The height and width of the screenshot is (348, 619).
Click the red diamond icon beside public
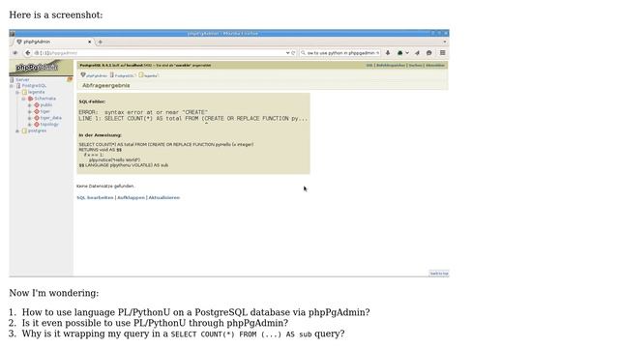point(37,105)
